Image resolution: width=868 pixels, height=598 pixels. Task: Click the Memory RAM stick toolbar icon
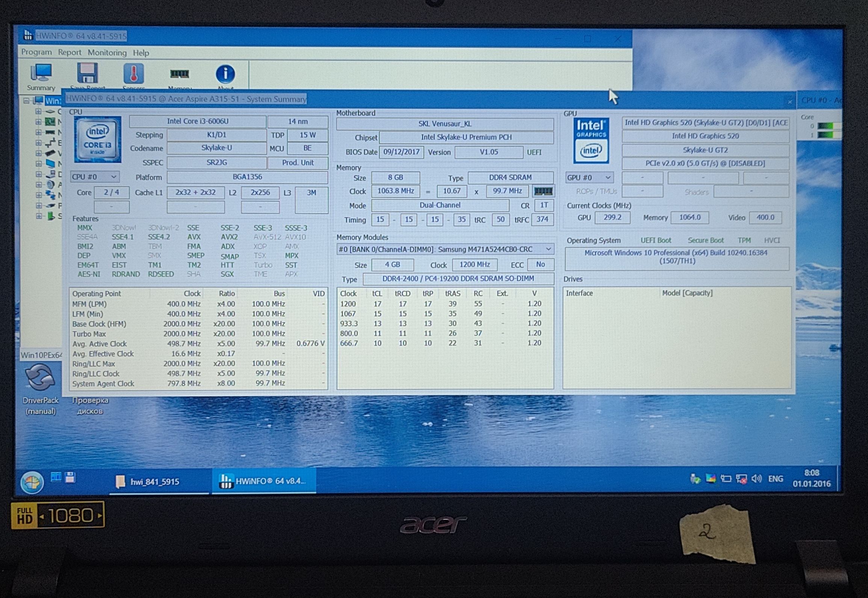[180, 74]
